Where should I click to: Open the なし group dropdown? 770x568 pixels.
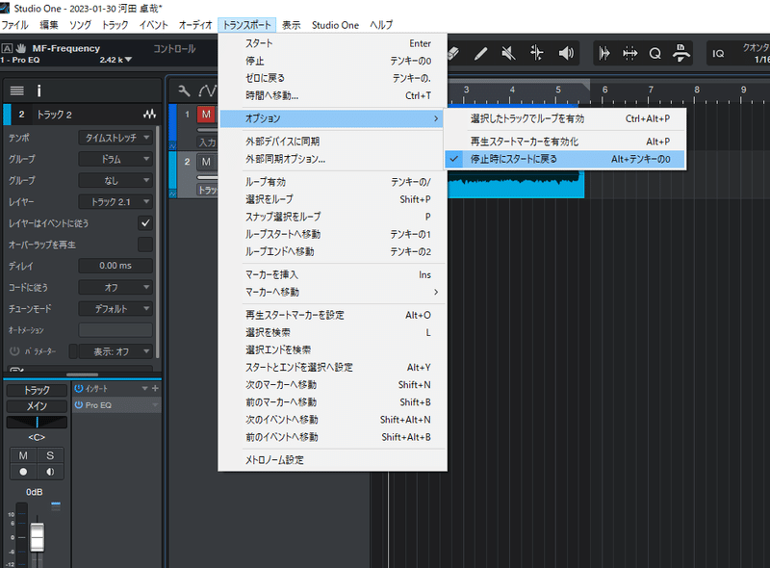click(x=115, y=180)
